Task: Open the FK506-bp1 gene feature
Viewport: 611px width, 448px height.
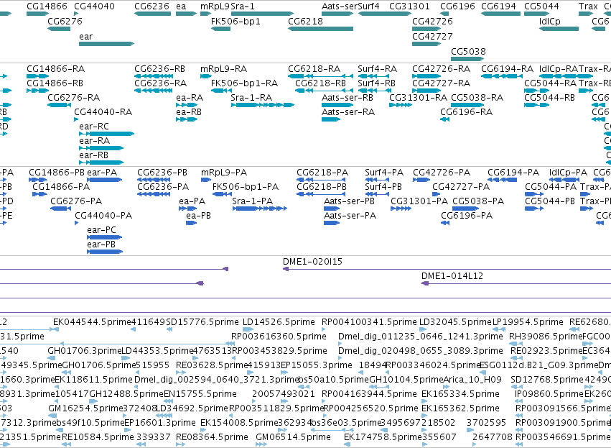Action: tap(220, 29)
